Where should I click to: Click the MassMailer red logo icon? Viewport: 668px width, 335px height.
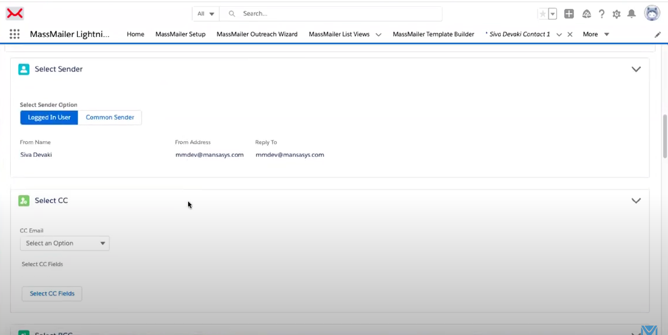pos(15,13)
